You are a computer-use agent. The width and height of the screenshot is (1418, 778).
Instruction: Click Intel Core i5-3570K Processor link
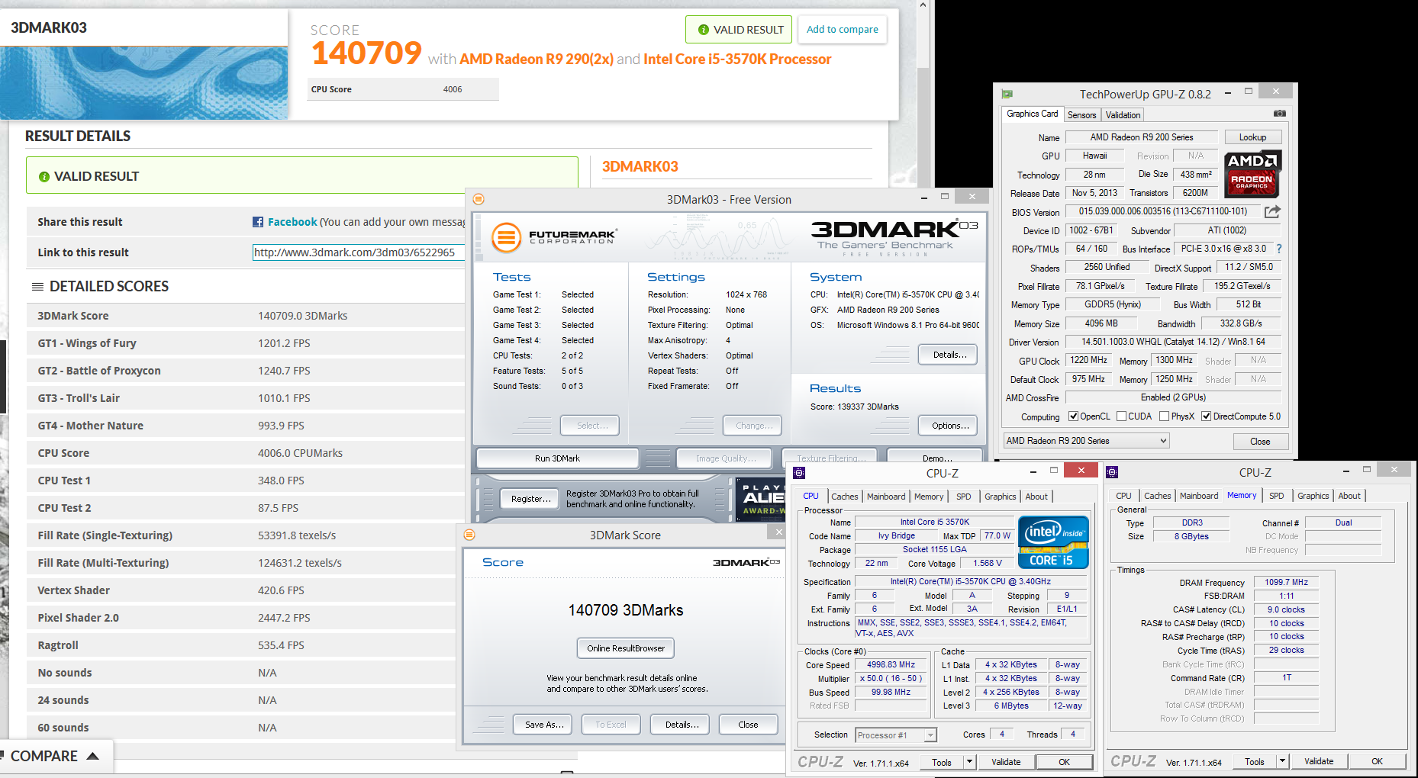click(737, 59)
